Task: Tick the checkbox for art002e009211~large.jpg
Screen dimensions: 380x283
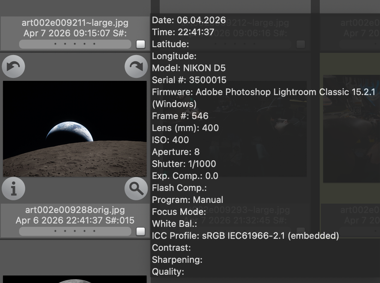Action: click(141, 44)
